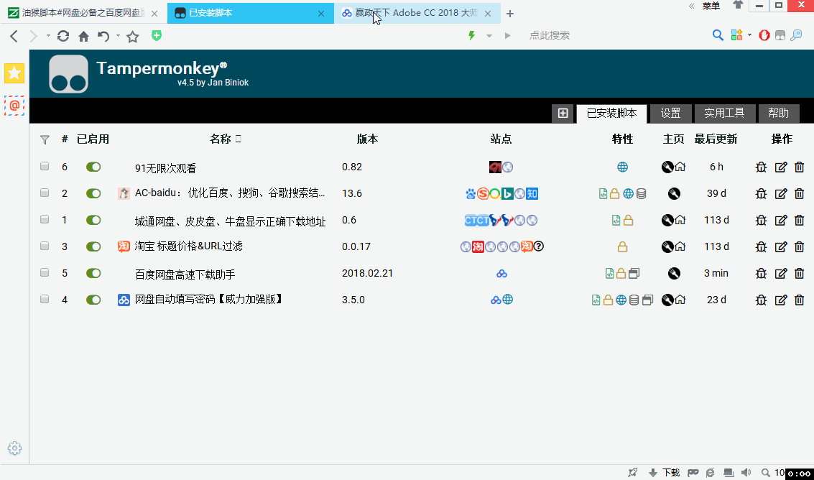Open the debug icon for 百度网盘高速下载助手
Viewport: 814px width, 480px height.
click(761, 273)
